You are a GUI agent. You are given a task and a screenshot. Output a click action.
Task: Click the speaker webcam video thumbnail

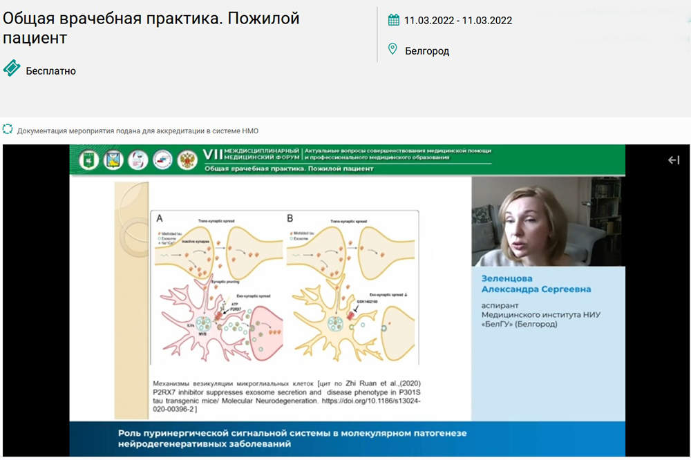tap(546, 221)
